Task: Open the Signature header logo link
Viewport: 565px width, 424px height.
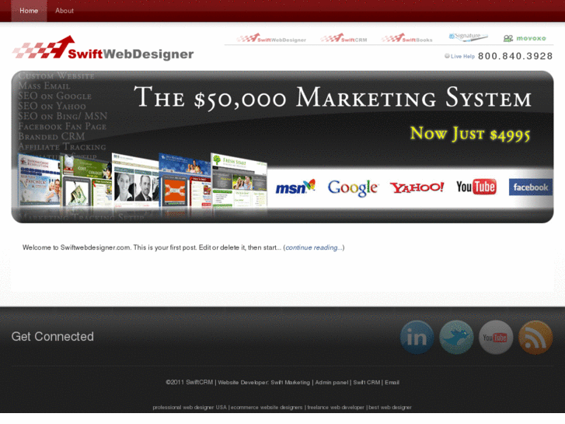Action: click(468, 37)
